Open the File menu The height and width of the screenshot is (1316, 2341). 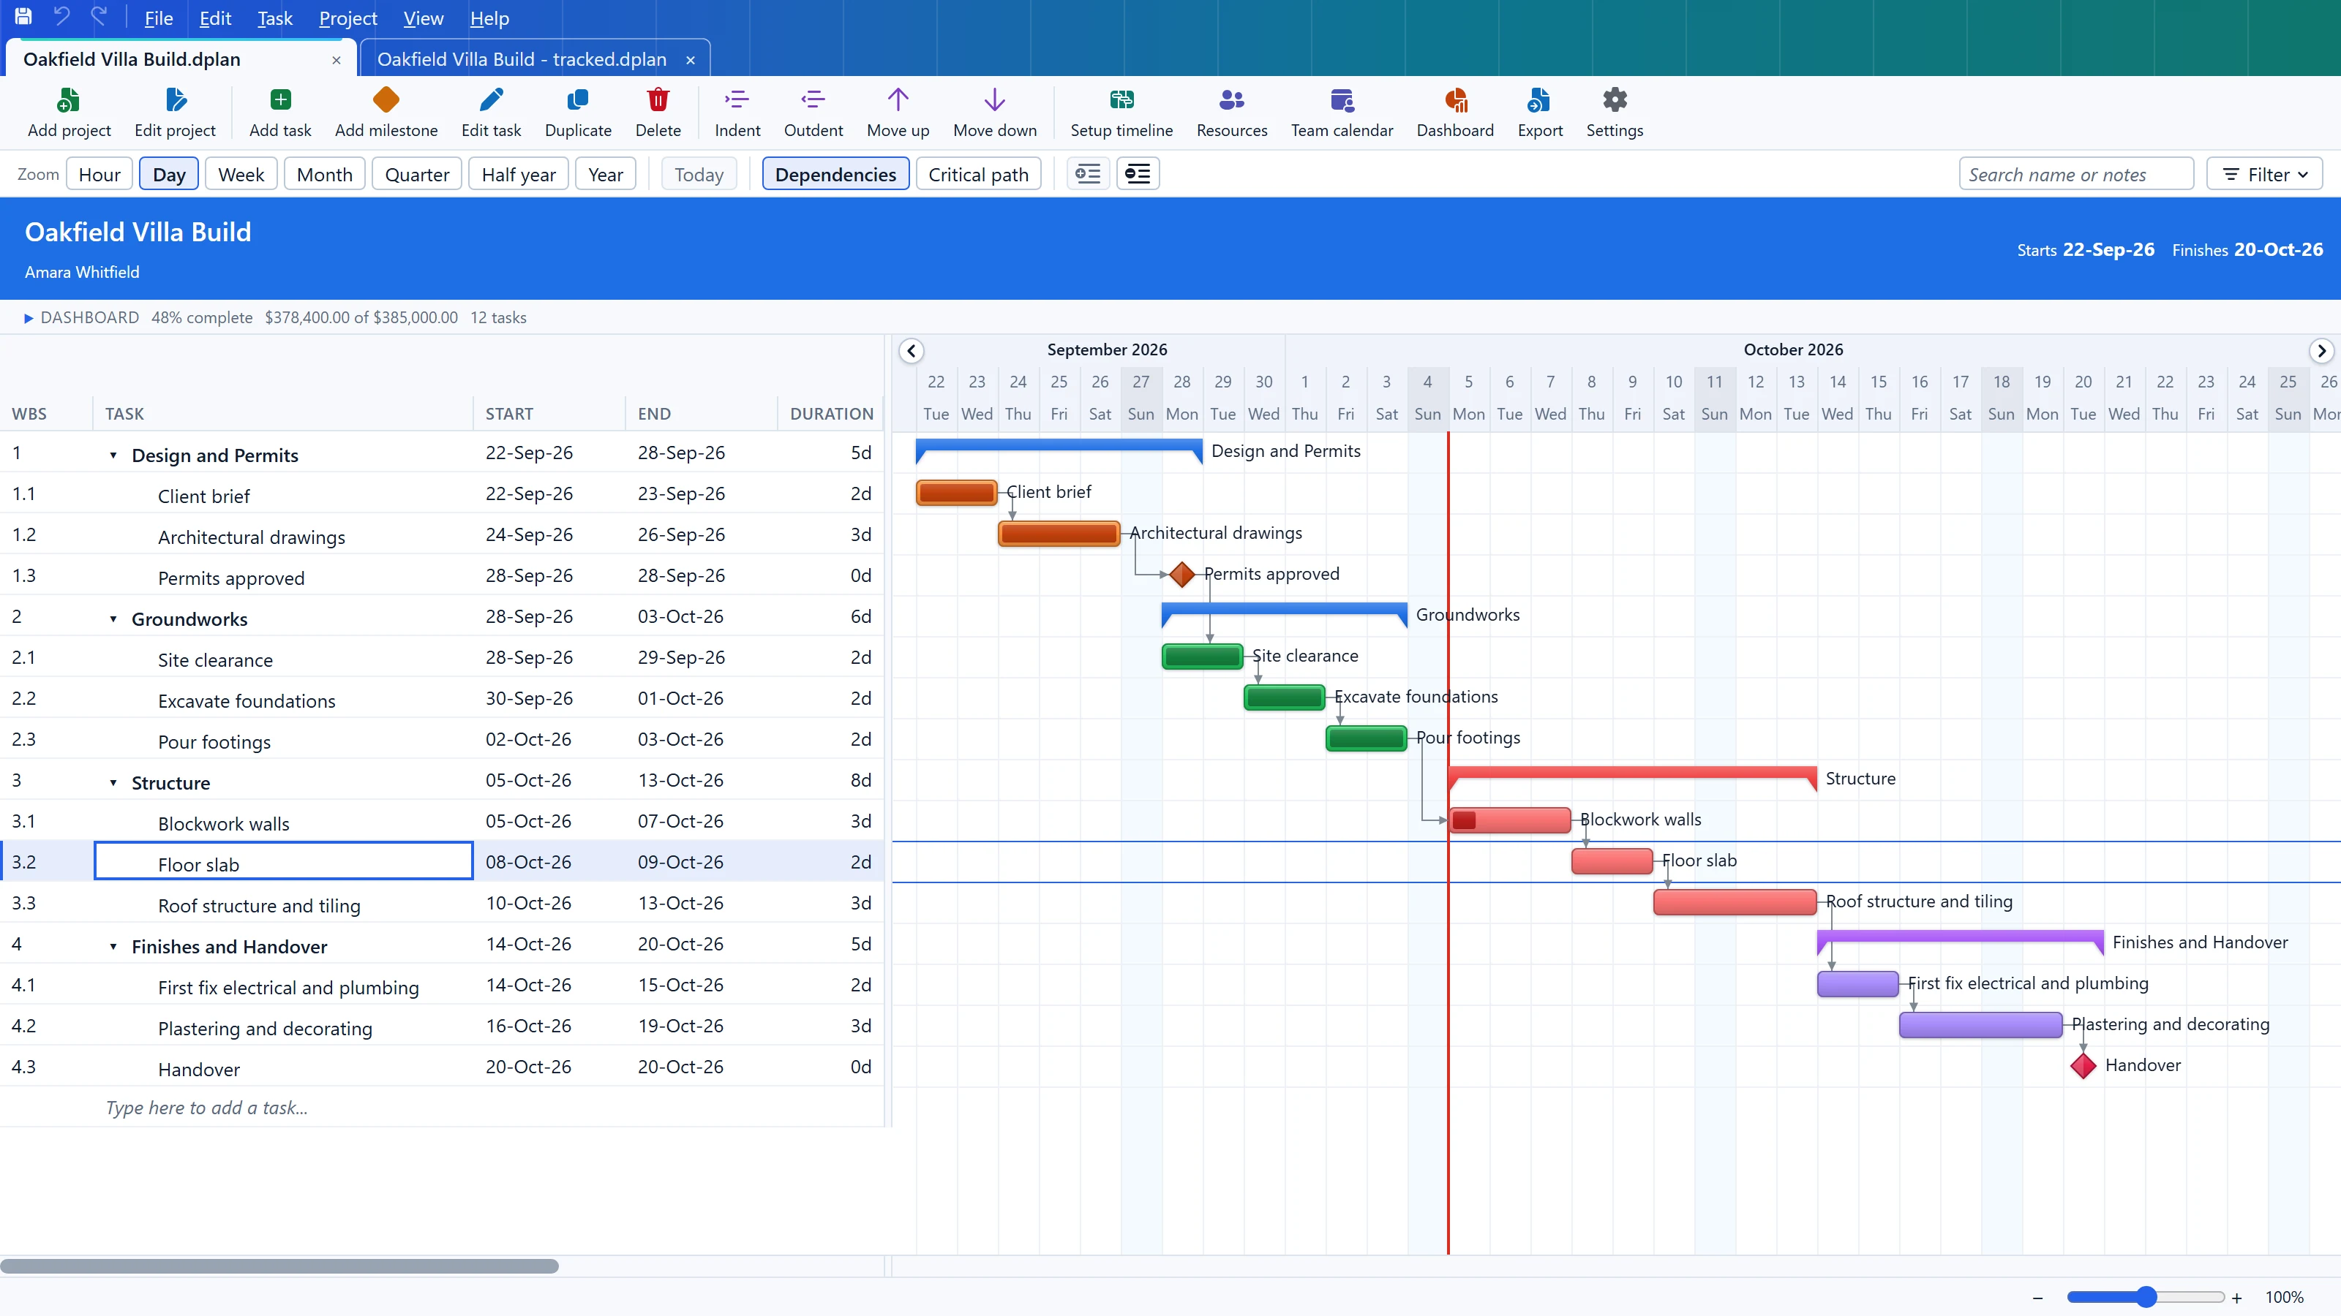coord(158,18)
